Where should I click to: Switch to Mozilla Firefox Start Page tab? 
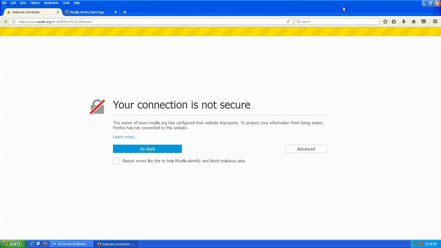tap(91, 12)
